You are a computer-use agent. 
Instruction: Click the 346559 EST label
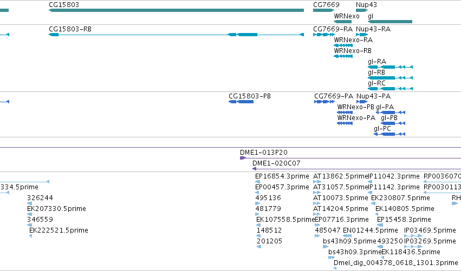(x=40, y=220)
